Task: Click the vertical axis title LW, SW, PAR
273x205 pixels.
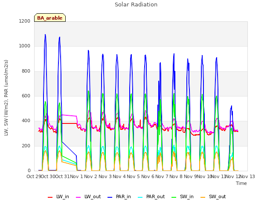Action: (6, 98)
